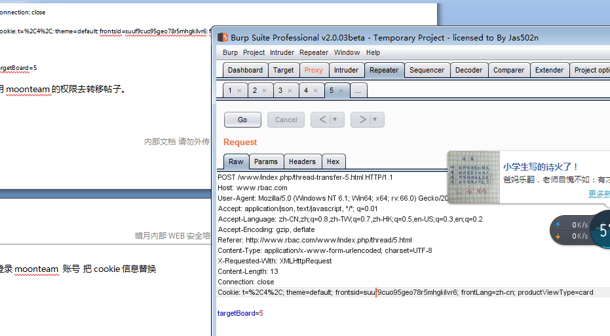Expand the forward history dropdown arrow
610x336 pixels.
(x=375, y=120)
